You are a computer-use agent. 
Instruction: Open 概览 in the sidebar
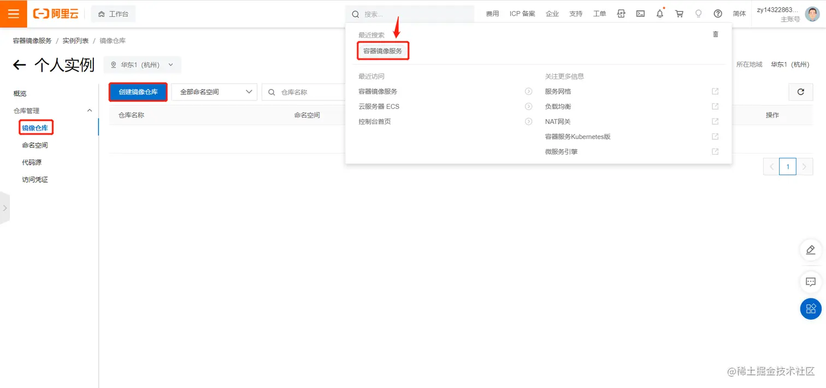click(20, 93)
